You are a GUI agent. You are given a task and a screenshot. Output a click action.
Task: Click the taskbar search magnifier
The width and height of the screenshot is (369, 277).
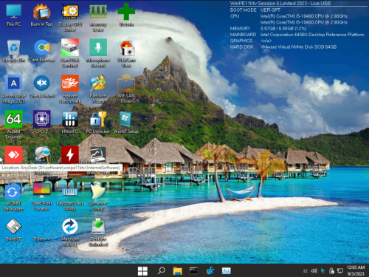click(x=162, y=270)
